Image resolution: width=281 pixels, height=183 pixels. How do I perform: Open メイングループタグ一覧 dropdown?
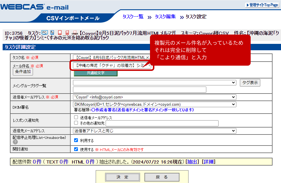click(x=154, y=82)
